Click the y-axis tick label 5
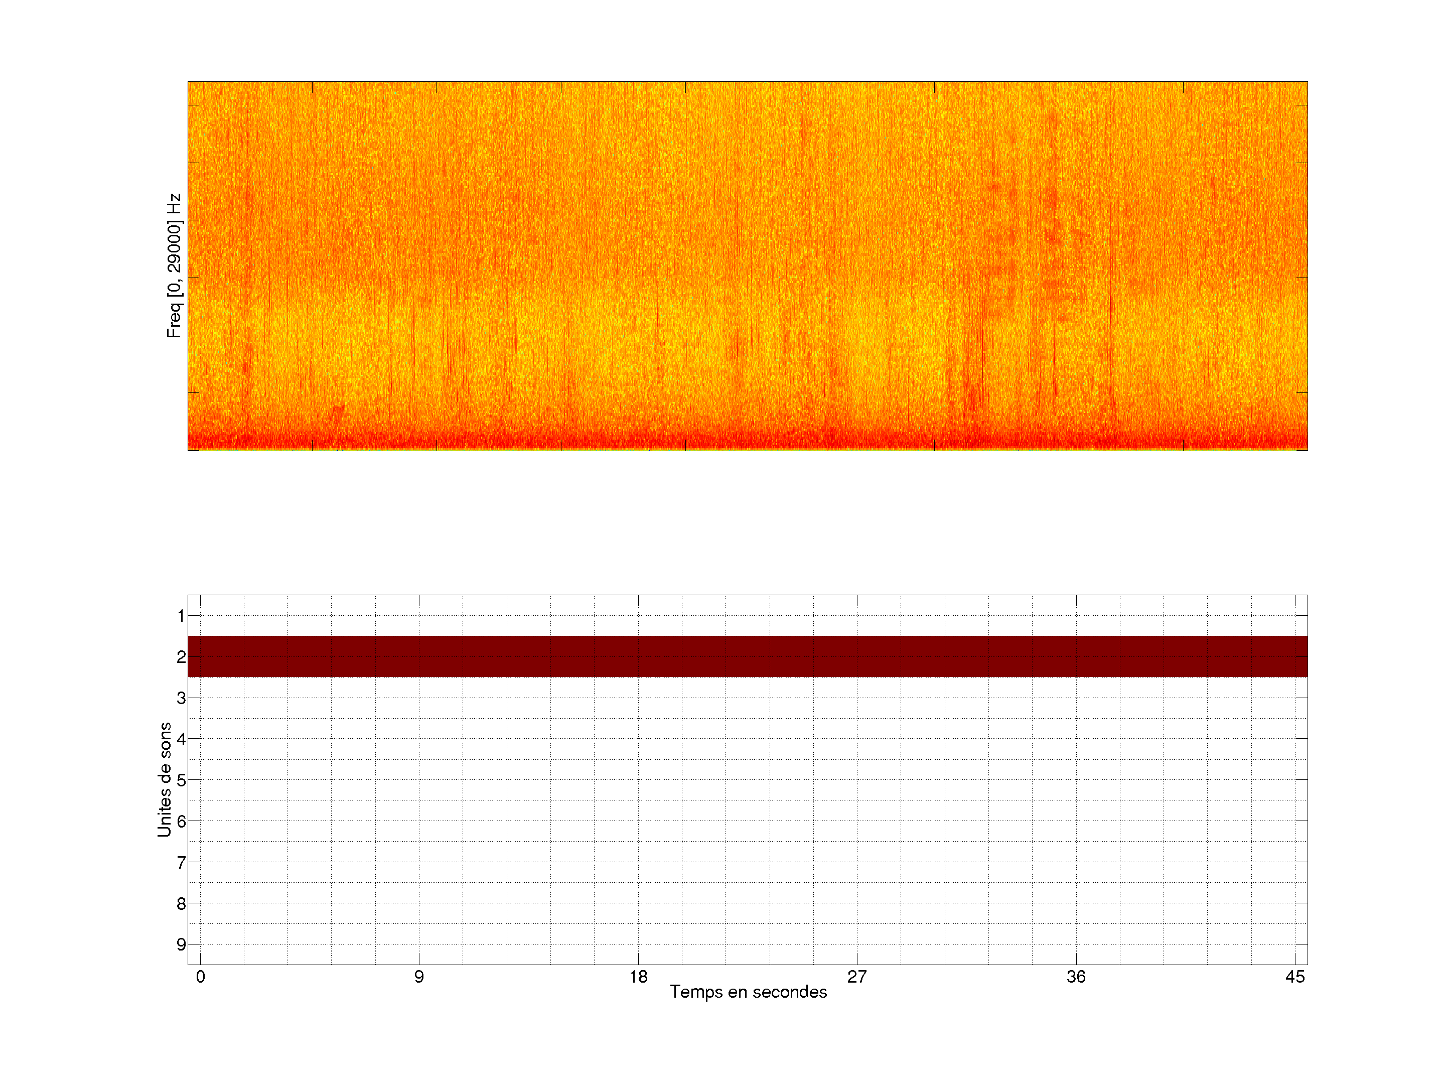Image resolution: width=1445 pixels, height=1084 pixels. (181, 780)
